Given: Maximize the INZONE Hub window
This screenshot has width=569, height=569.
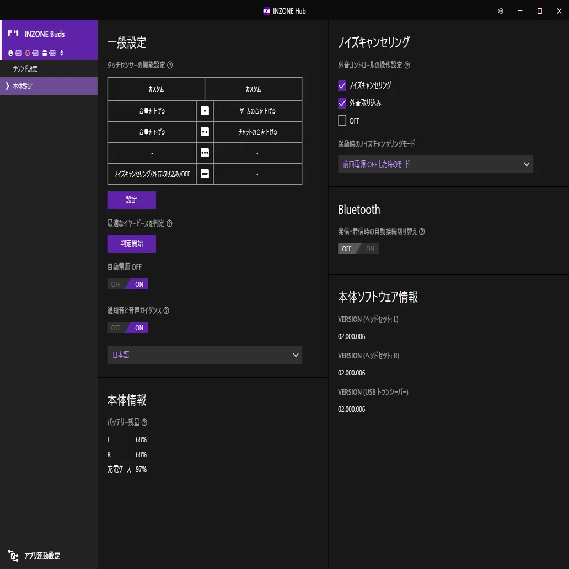Looking at the screenshot, I should (x=539, y=11).
